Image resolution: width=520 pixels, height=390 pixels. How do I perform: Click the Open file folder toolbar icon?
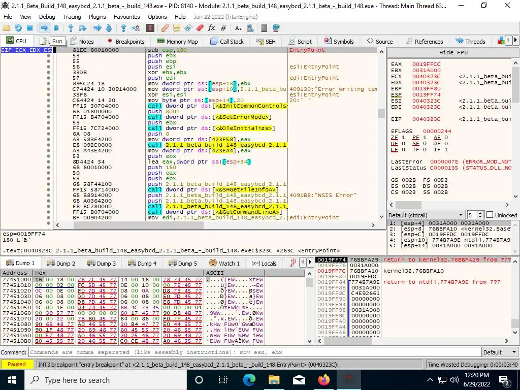pos(6,28)
